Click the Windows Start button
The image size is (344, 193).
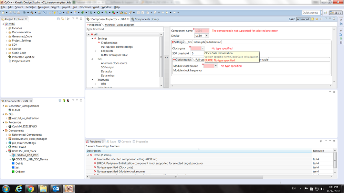pos(6,189)
